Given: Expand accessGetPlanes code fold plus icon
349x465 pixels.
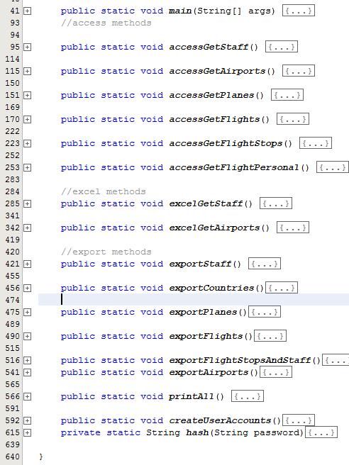Looking at the screenshot, I should [x=27, y=95].
